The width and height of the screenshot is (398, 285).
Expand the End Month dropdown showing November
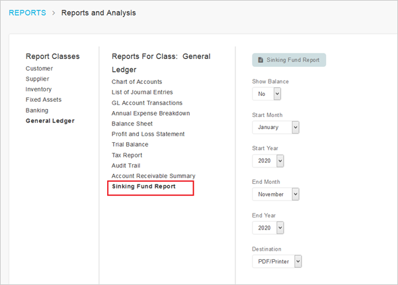click(276, 194)
